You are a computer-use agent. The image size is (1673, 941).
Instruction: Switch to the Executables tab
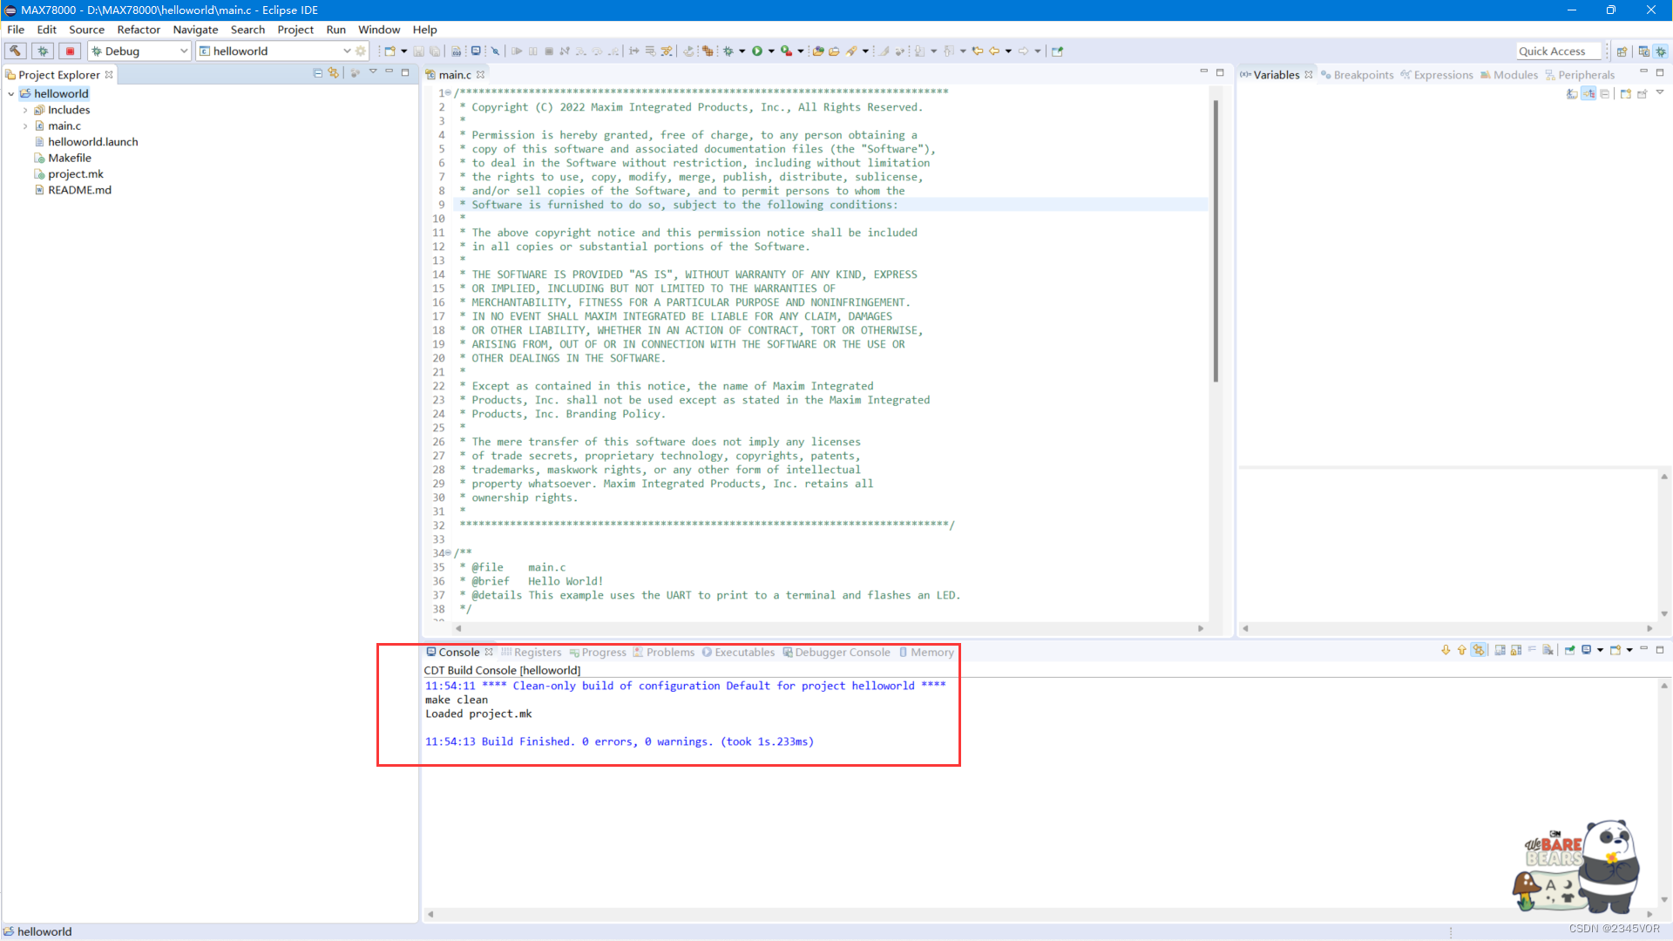(x=739, y=653)
